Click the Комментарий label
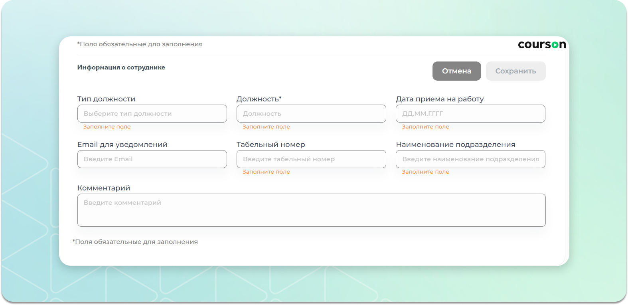Viewport: 628px width, 305px height. click(x=104, y=188)
